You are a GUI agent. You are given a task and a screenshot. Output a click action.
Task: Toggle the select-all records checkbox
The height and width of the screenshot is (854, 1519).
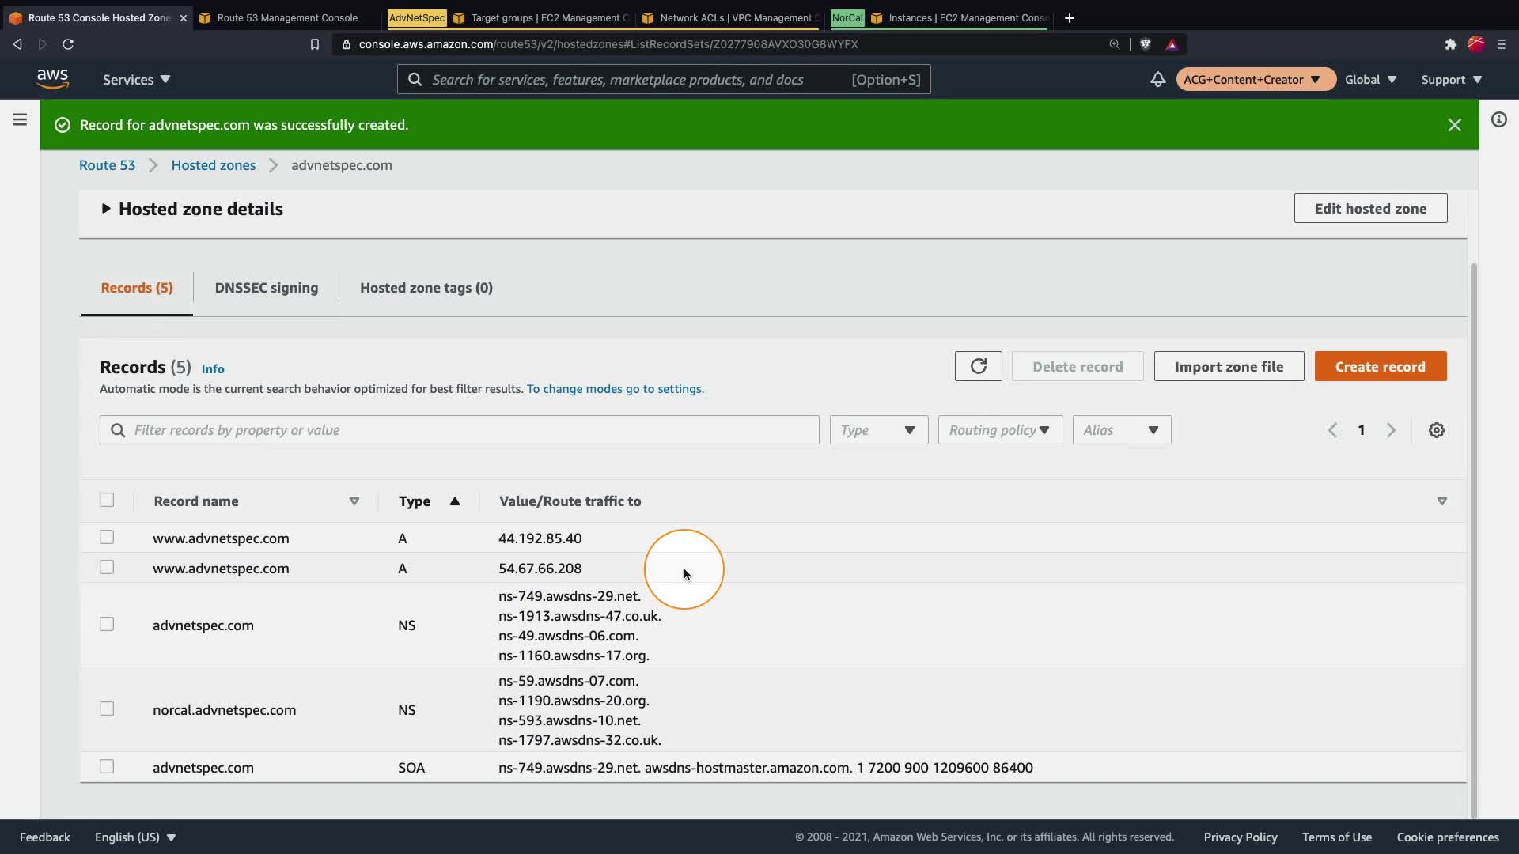coord(107,500)
